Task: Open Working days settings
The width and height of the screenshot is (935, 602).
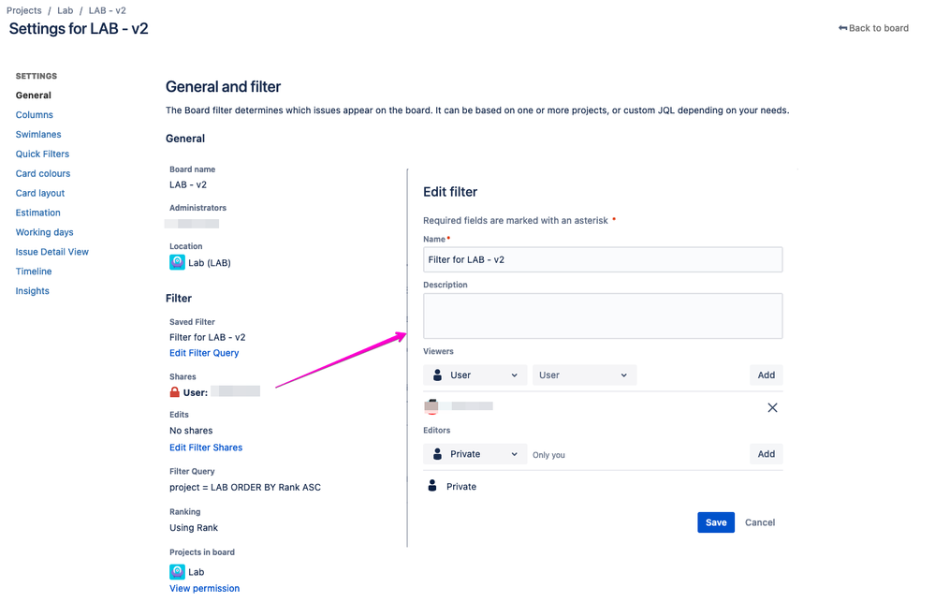Action: coord(44,232)
